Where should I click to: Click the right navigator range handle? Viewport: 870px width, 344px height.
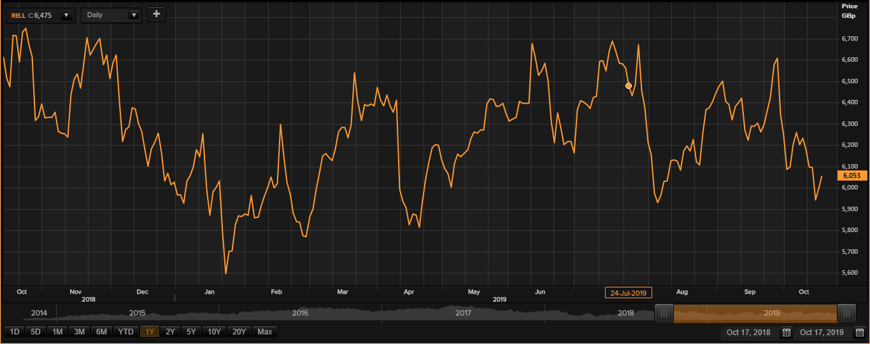pos(846,313)
